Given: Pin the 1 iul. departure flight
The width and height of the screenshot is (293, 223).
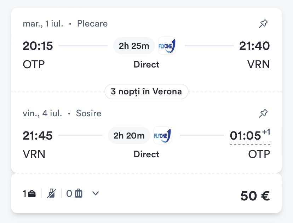Looking at the screenshot, I should [x=263, y=24].
